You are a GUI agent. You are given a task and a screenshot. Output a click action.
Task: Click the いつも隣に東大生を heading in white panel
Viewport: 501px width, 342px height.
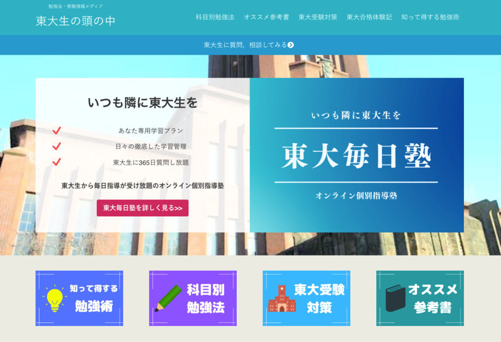142,103
